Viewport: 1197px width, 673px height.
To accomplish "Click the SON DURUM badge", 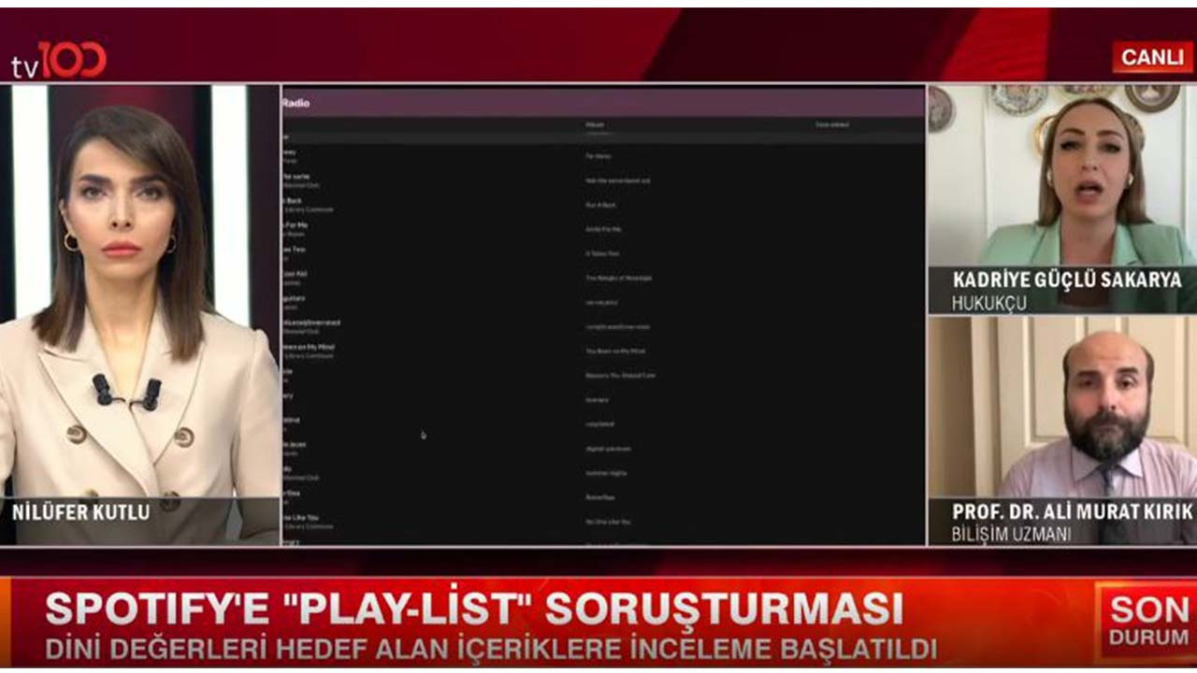I will click(1149, 623).
